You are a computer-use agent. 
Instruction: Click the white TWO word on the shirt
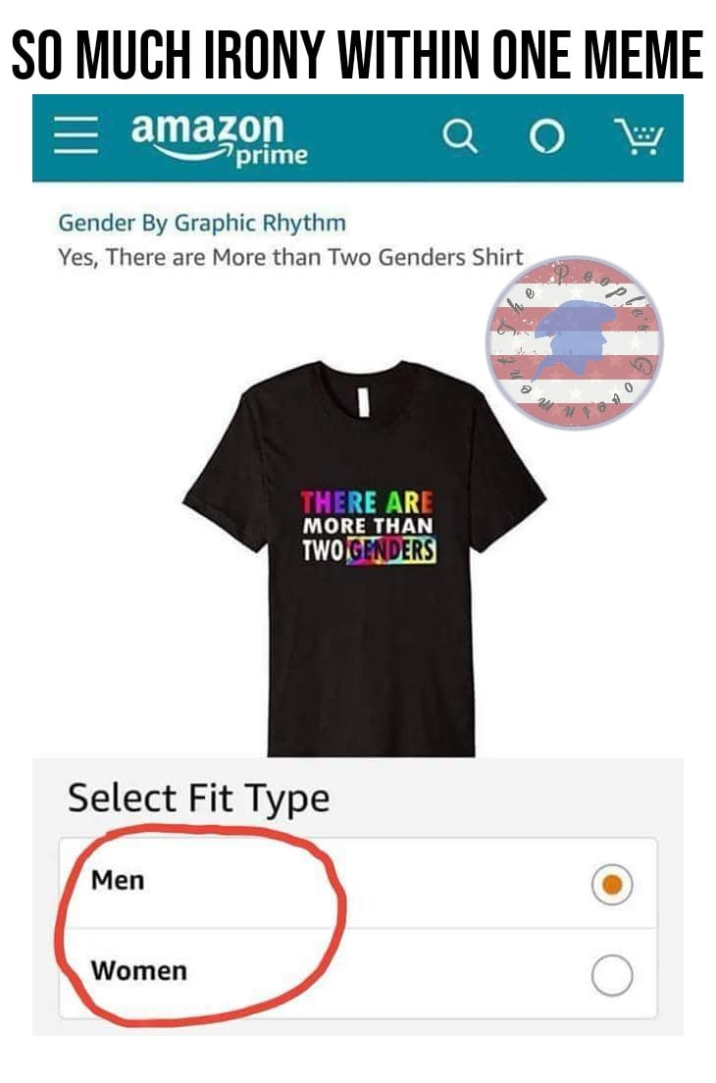pos(323,550)
